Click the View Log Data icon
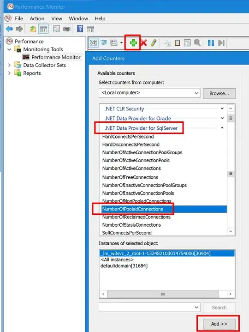 (103, 43)
